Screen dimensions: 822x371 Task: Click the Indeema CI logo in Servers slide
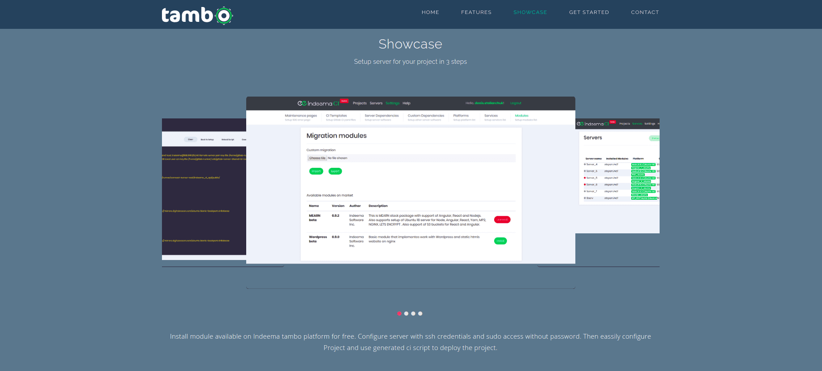592,124
